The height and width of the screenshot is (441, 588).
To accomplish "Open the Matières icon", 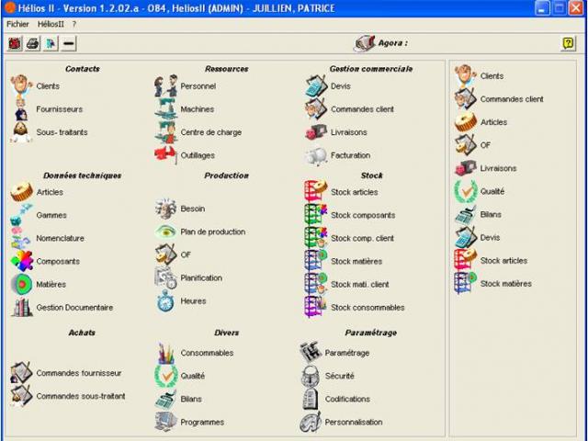I will coord(21,284).
